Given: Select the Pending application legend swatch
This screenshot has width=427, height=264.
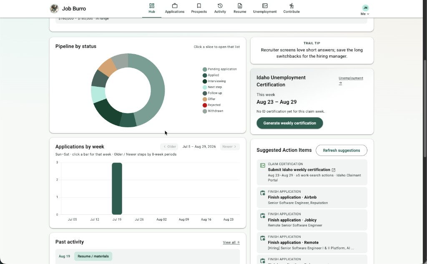Looking at the screenshot, I should tap(205, 70).
